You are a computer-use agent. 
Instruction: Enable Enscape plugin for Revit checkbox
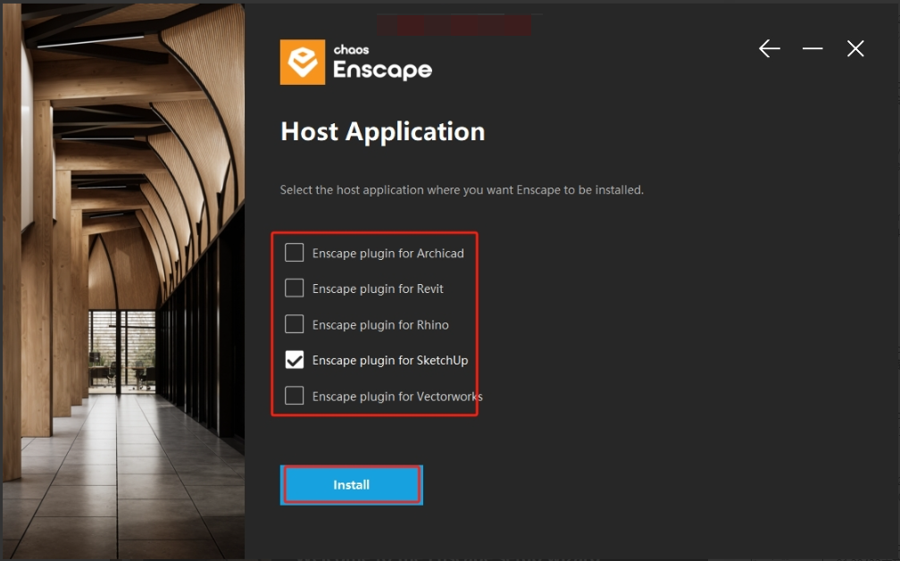pyautogui.click(x=295, y=288)
